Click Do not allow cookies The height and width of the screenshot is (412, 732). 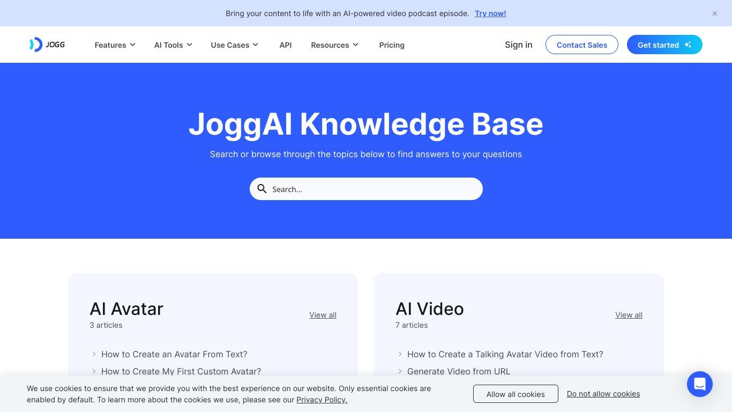pos(603,394)
